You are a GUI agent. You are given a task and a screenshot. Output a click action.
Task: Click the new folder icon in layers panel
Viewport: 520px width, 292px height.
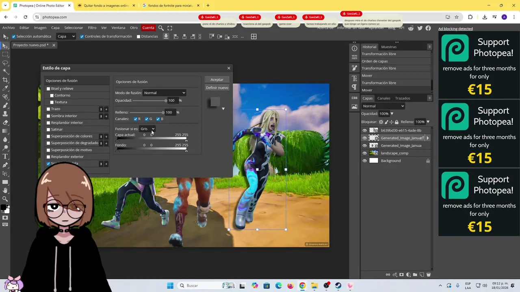click(x=415, y=275)
